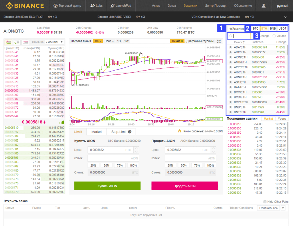The image size is (293, 226).
Task: Toggle favorite star for ARK/ETH
Action: point(230,72)
